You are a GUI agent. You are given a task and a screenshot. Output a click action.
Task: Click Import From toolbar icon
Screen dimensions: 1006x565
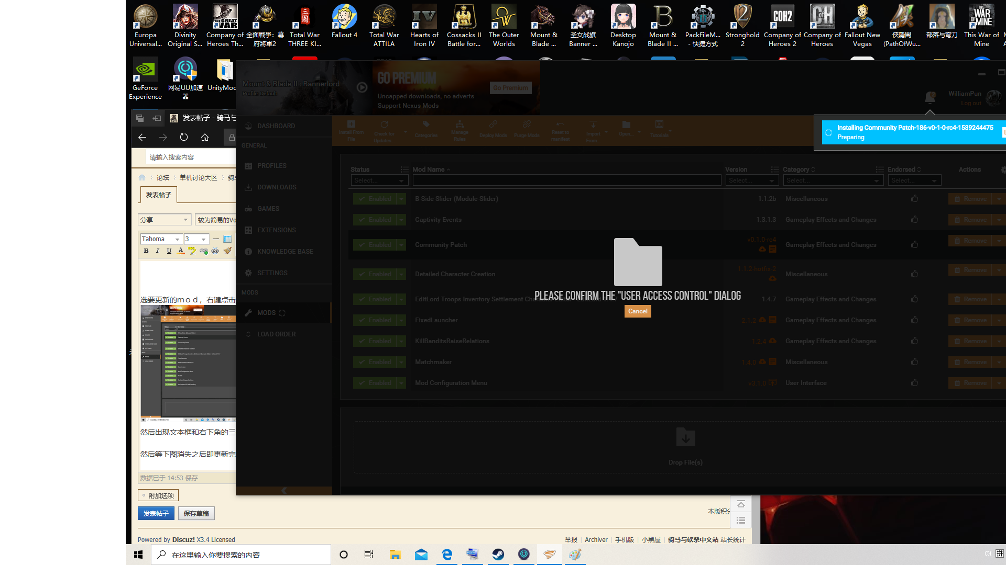click(593, 125)
